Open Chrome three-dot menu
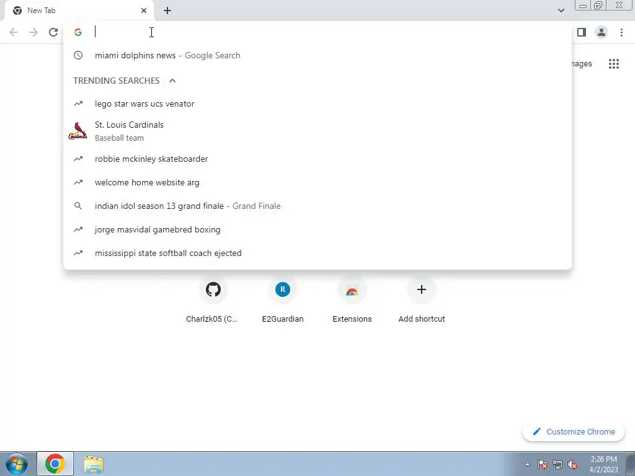This screenshot has width=635, height=476. (621, 32)
